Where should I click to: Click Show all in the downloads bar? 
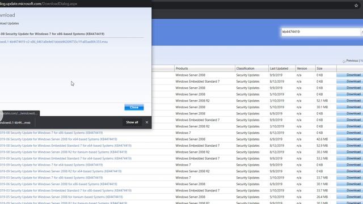[132, 122]
